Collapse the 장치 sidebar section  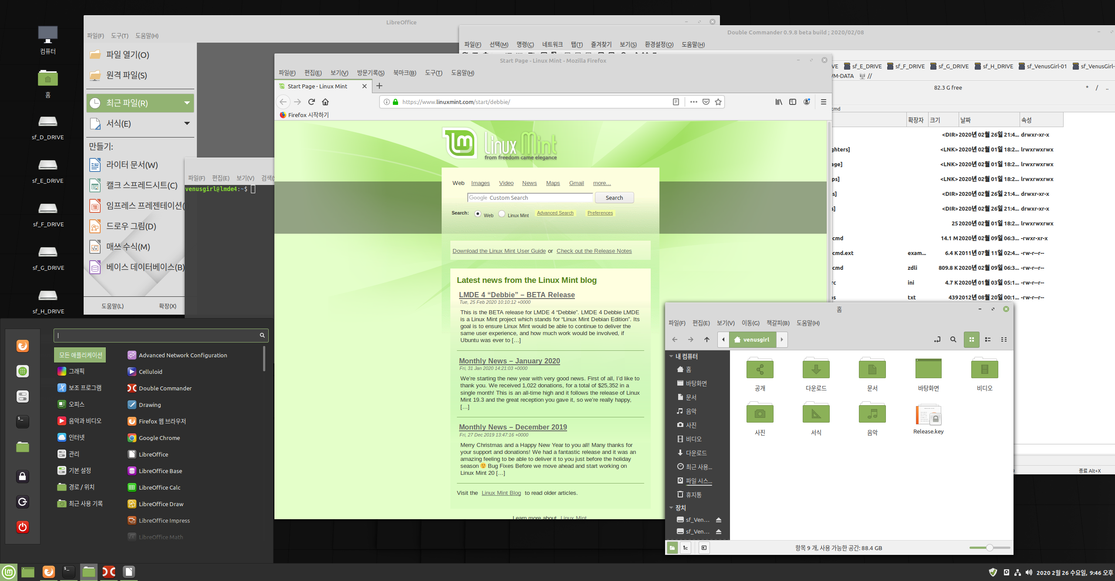click(x=671, y=508)
